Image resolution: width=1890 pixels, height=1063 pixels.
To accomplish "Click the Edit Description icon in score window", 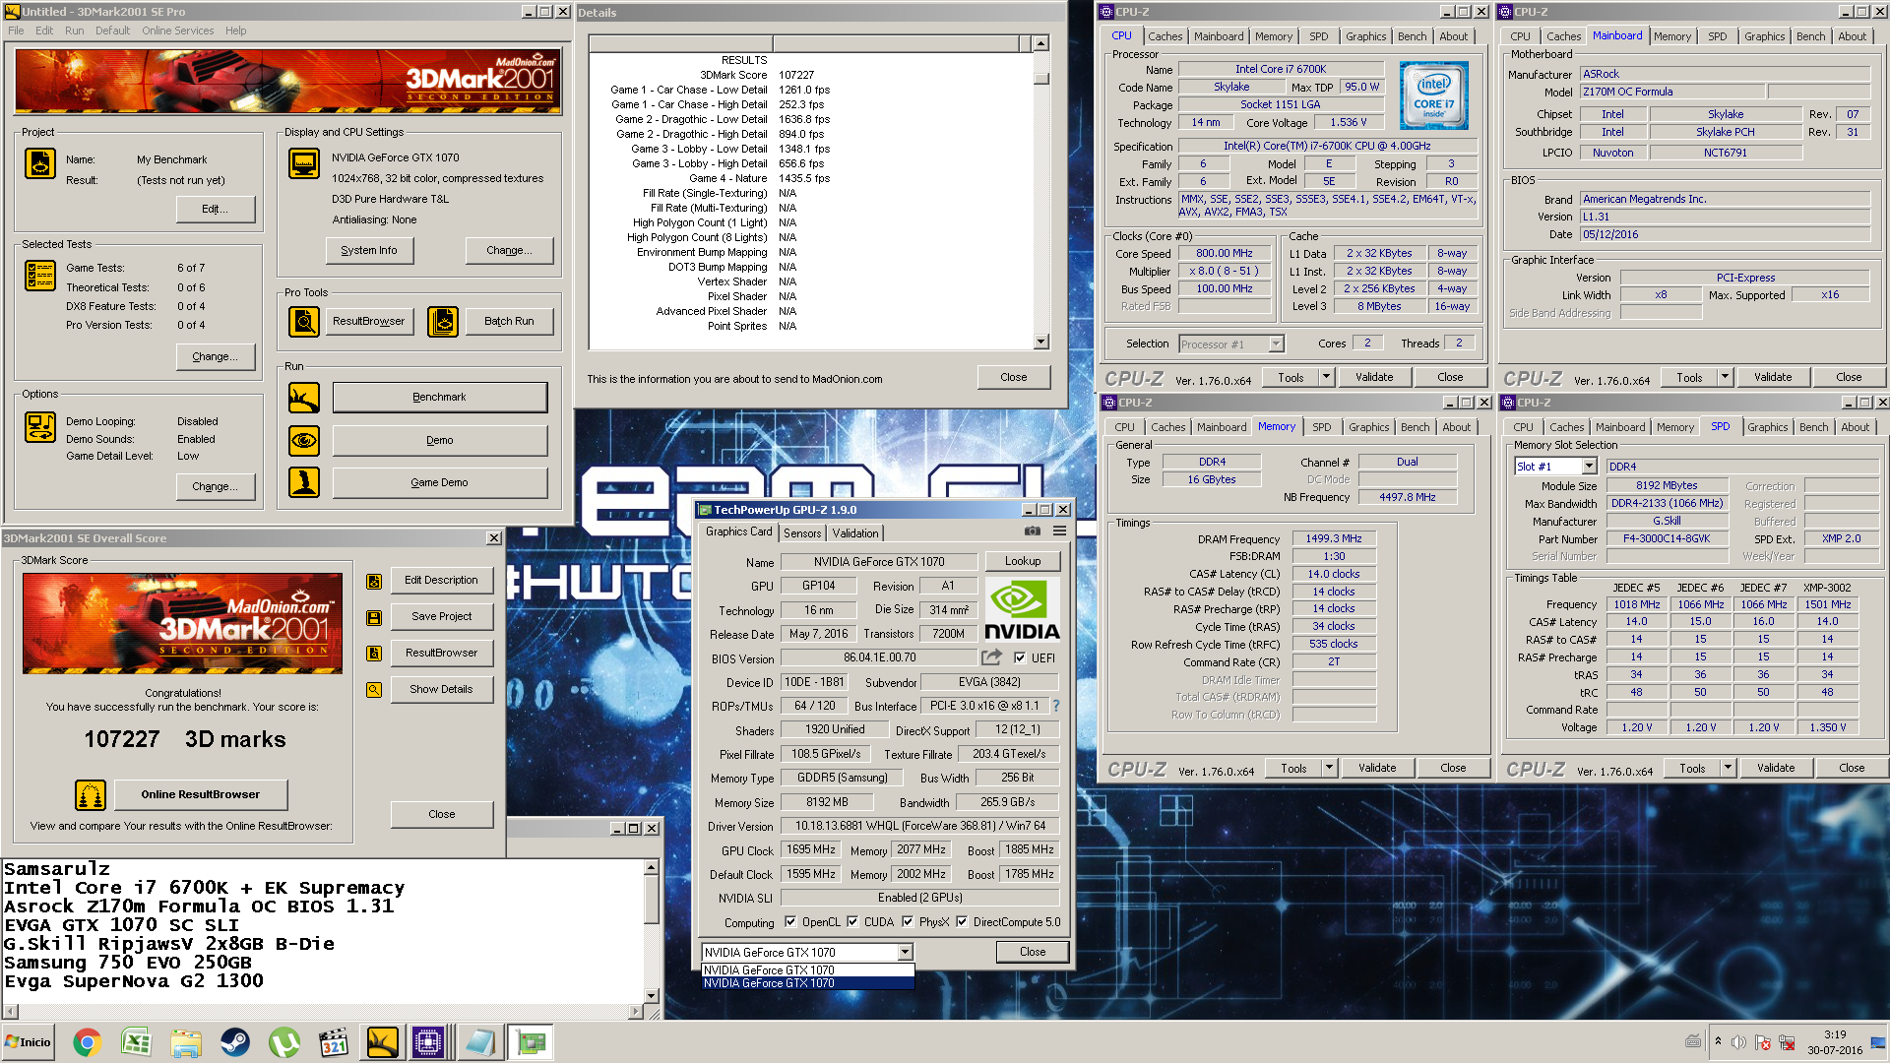I will (374, 582).
